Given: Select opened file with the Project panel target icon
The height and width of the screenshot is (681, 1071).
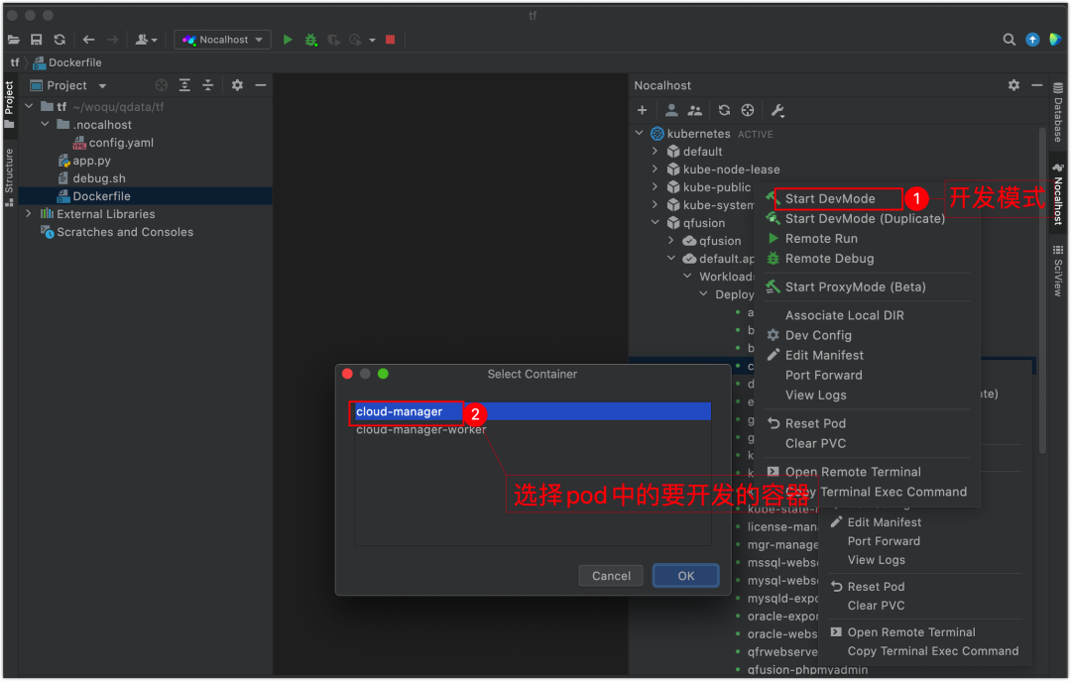Looking at the screenshot, I should [162, 85].
